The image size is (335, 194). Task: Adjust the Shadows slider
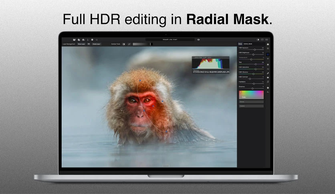coord(251,89)
